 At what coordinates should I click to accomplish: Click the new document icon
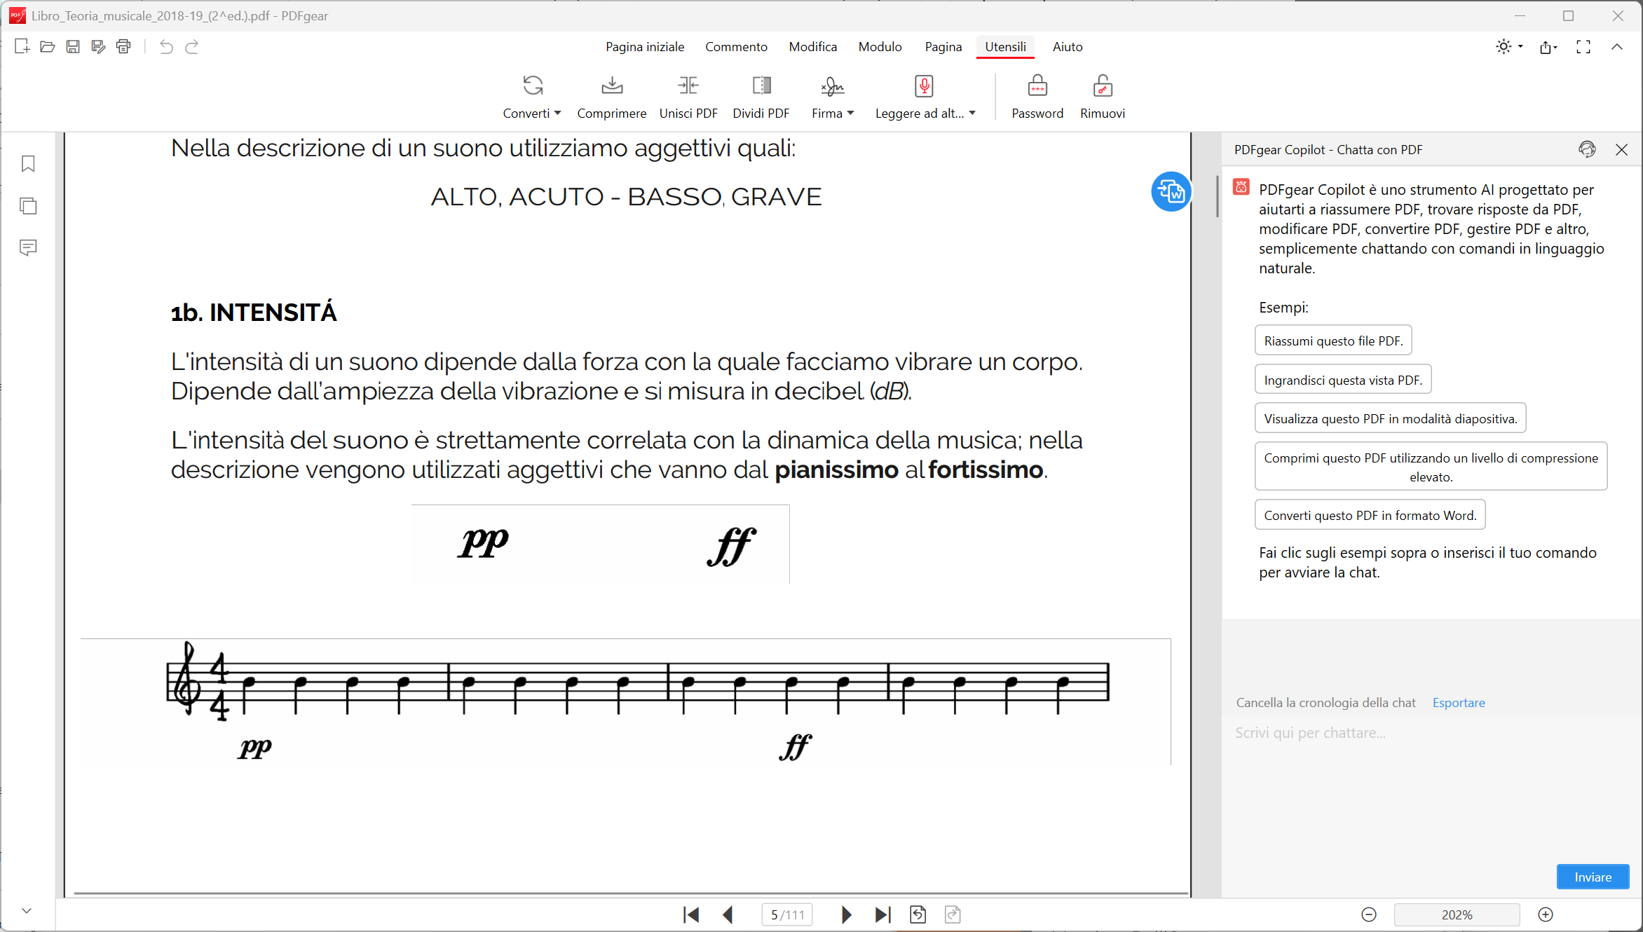tap(22, 47)
